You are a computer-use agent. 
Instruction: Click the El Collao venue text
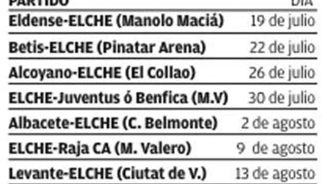(161, 73)
